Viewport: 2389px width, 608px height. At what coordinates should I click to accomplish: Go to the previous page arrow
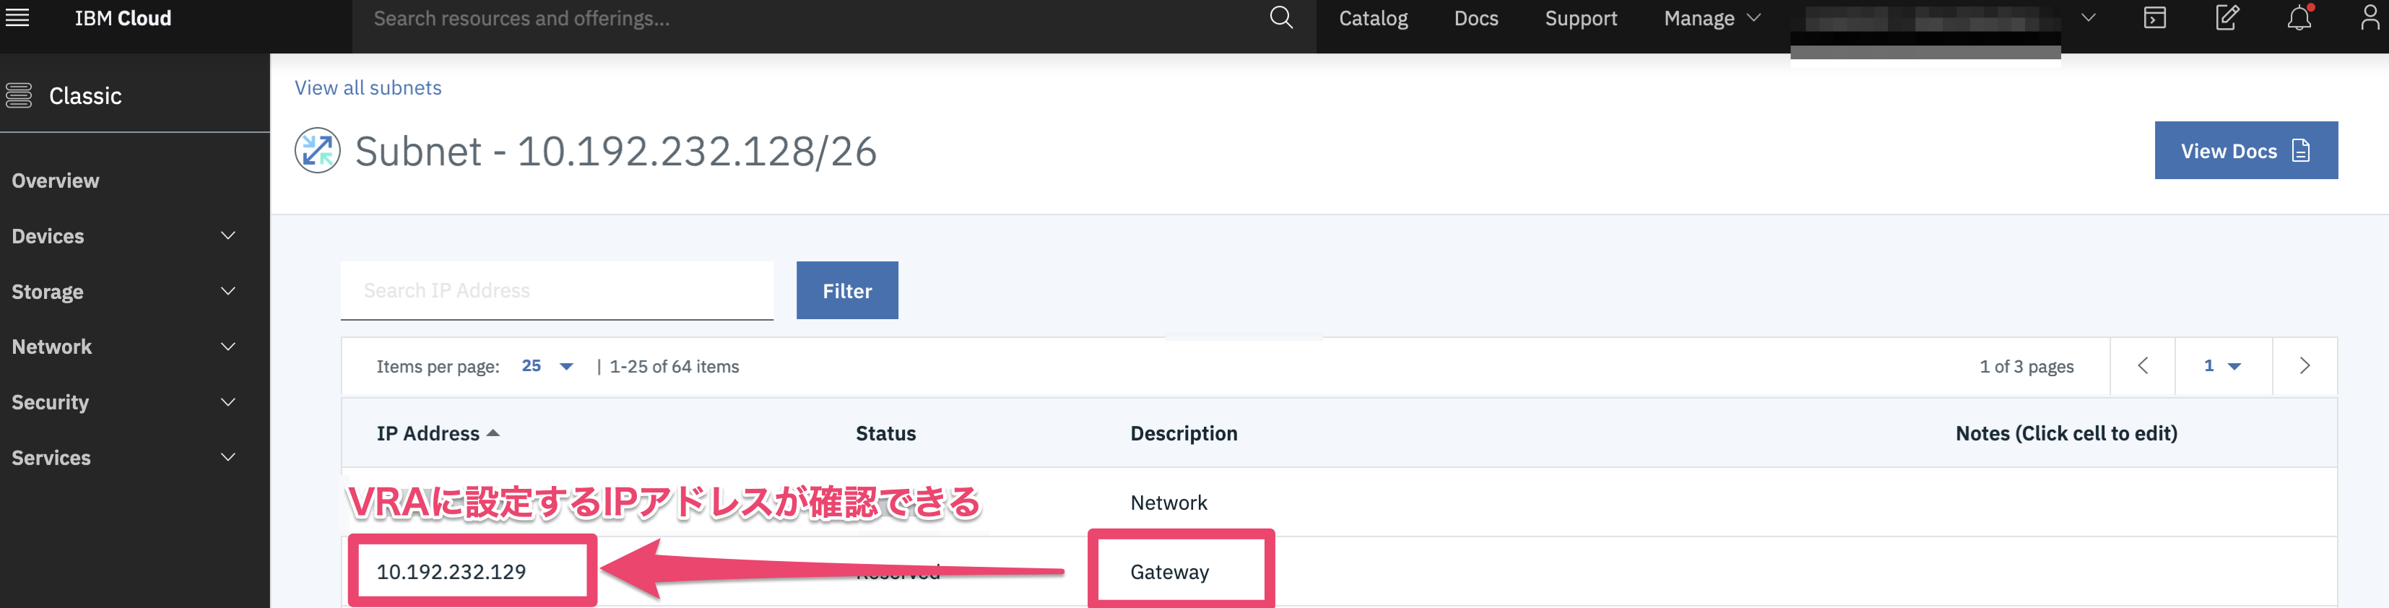pyautogui.click(x=2142, y=366)
